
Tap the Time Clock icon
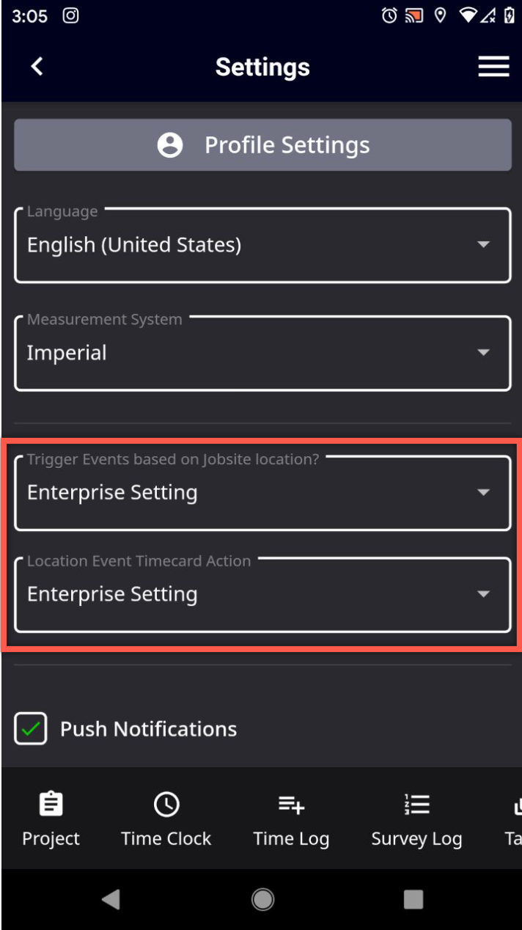(x=166, y=805)
